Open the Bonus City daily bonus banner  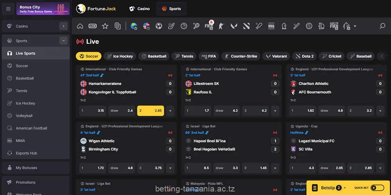point(43,9)
